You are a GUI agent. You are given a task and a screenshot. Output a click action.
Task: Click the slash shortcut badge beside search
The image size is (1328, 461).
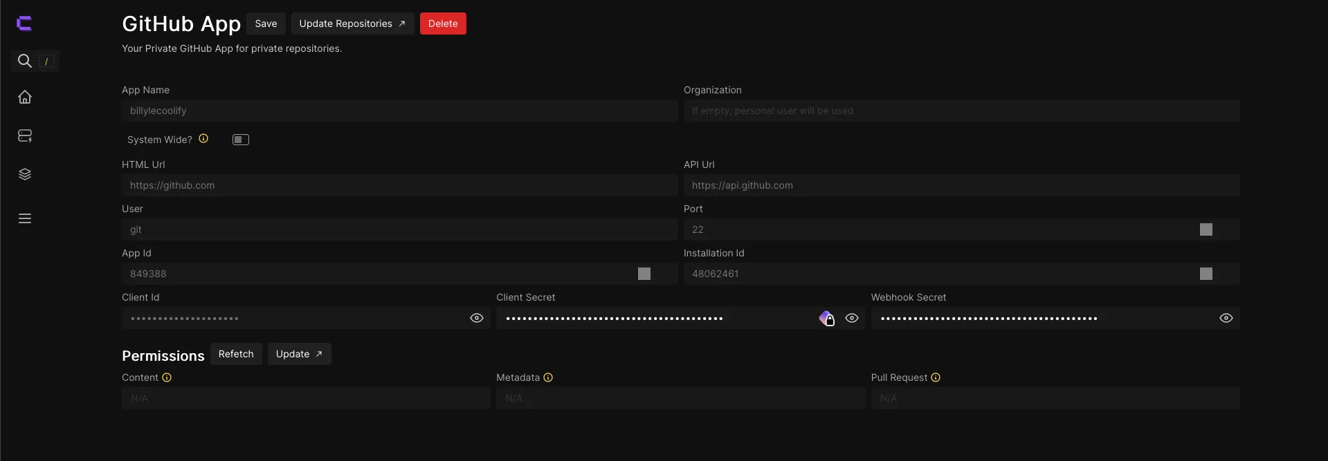pyautogui.click(x=46, y=62)
